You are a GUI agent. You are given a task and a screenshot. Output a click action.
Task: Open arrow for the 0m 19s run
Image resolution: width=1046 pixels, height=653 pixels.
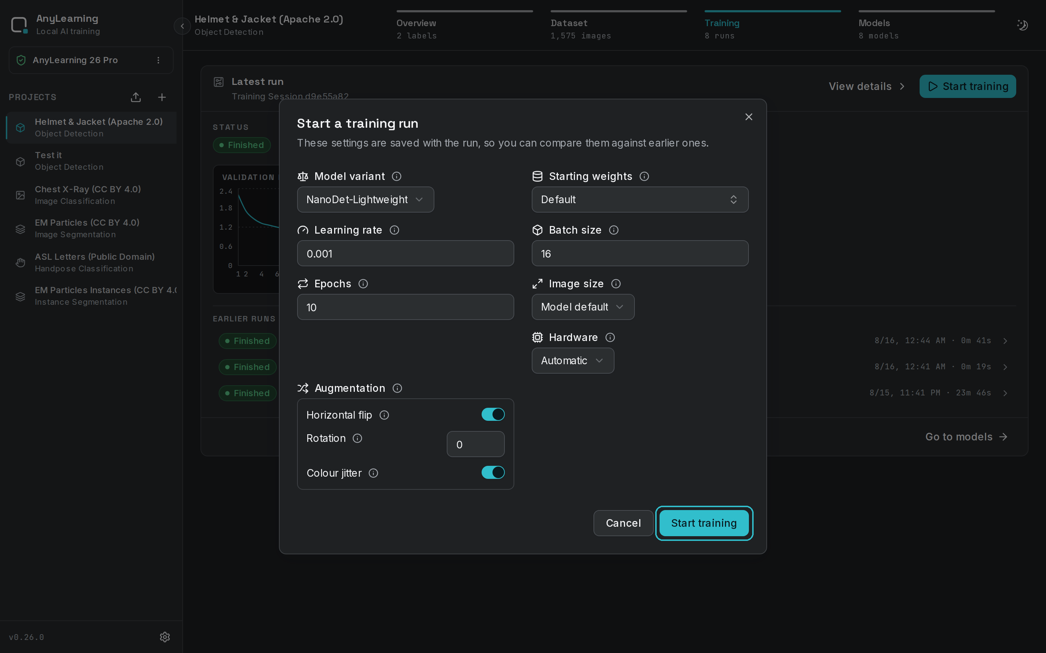[1005, 367]
